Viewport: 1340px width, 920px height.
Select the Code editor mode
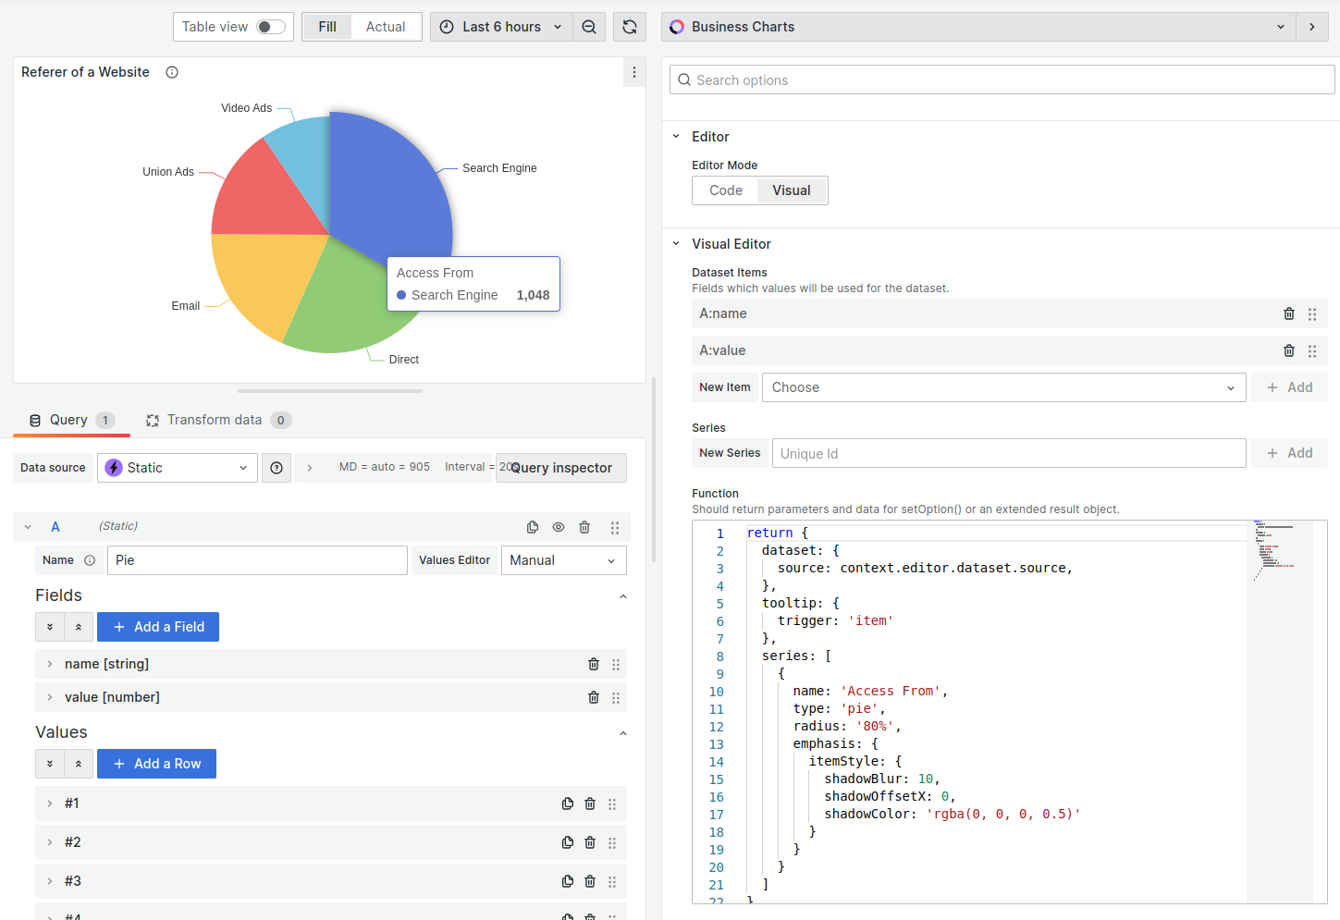click(x=725, y=190)
